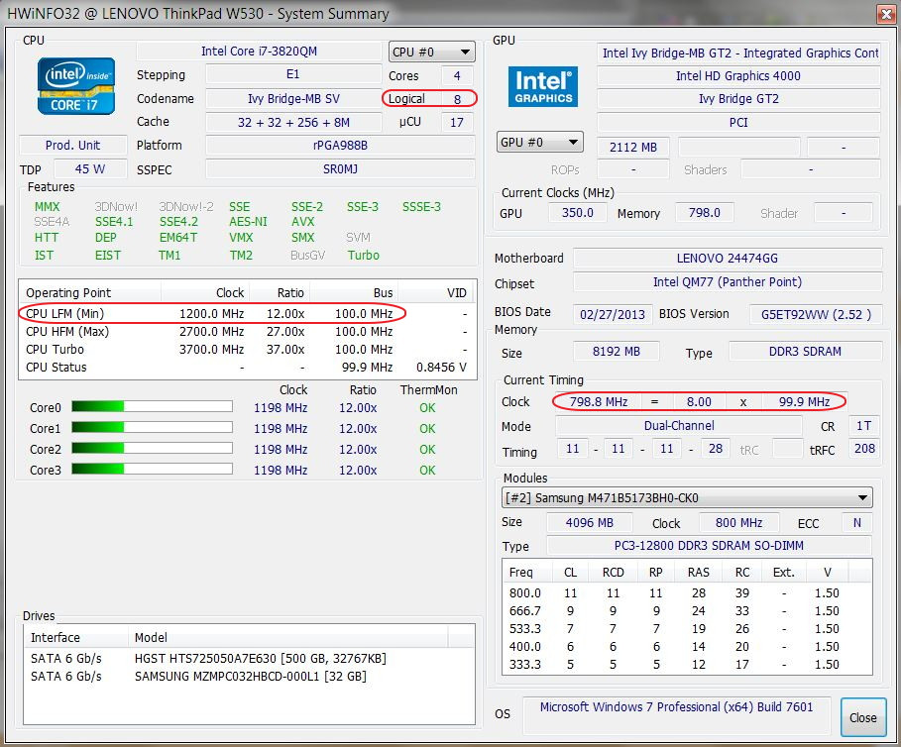901x747 pixels.
Task: Click the memory size 8192 MB
Action: (x=616, y=352)
